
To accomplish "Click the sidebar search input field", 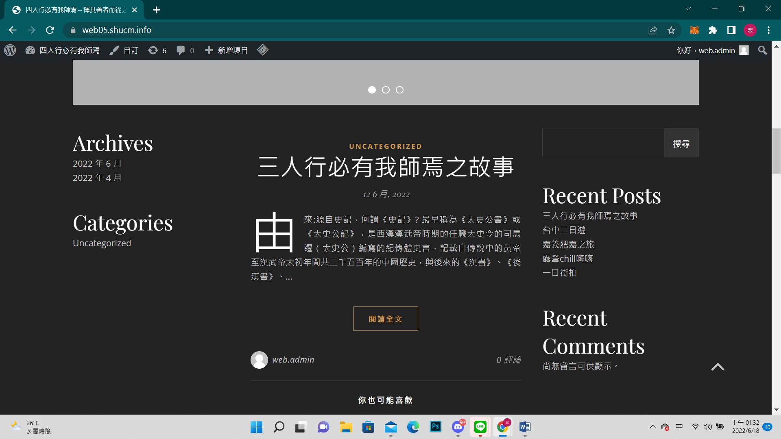I will [603, 143].
